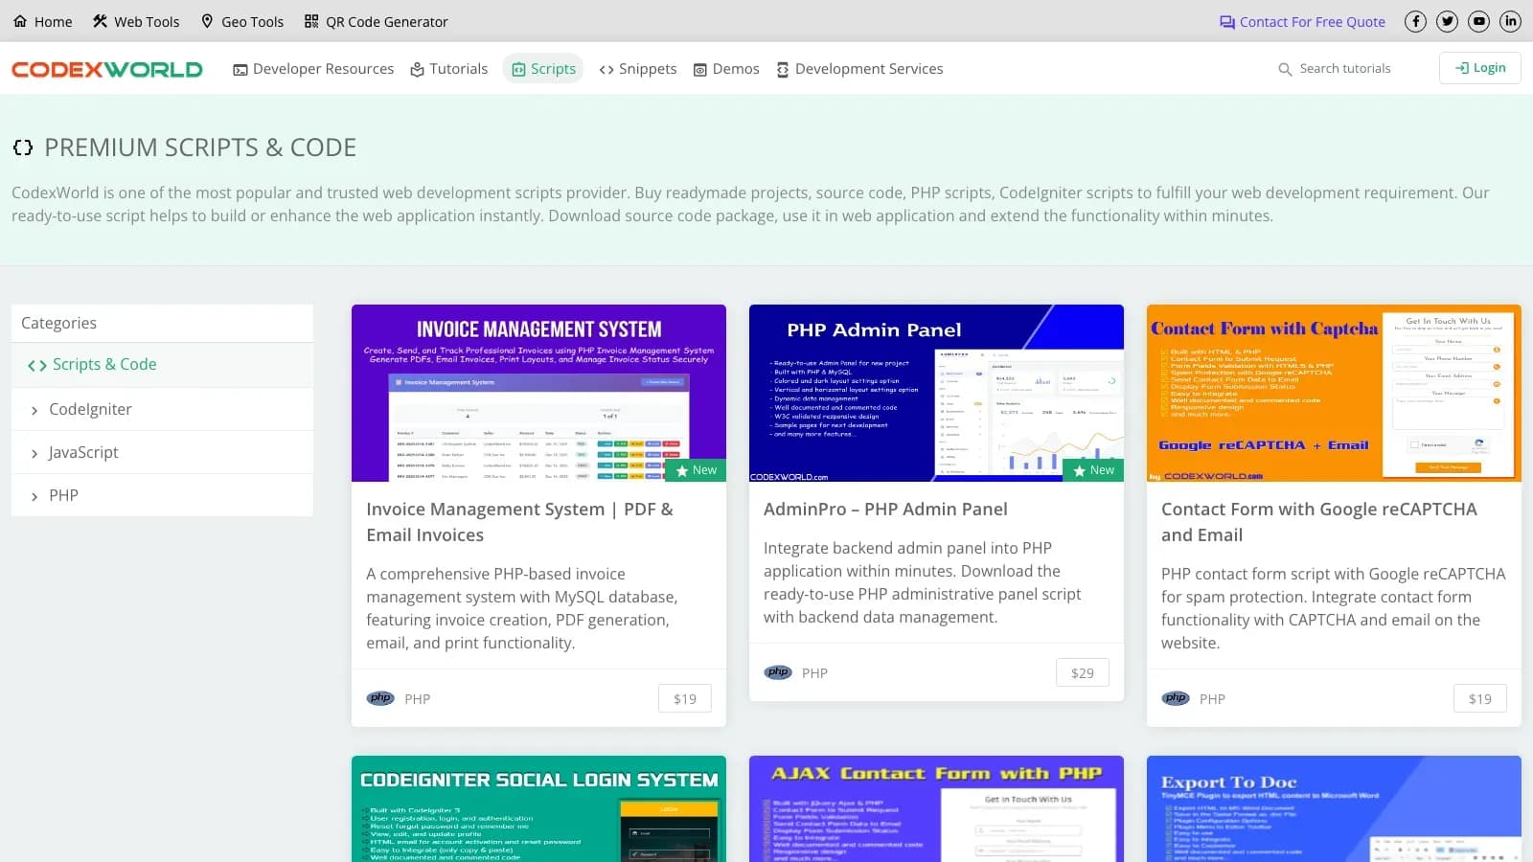
Task: Select Scripts & Code category
Action: (x=162, y=365)
